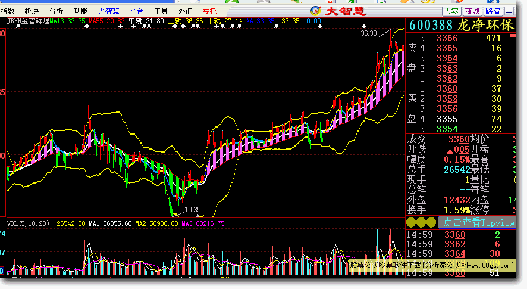The height and width of the screenshot is (289, 527).
Task: Click the third yellow circle indicator
Action: (431, 222)
